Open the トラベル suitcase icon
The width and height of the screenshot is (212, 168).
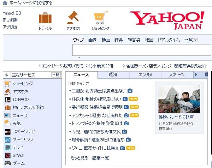(45, 18)
